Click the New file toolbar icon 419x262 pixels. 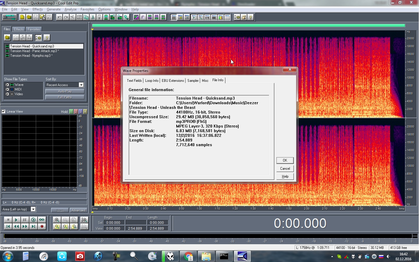[x=22, y=17]
